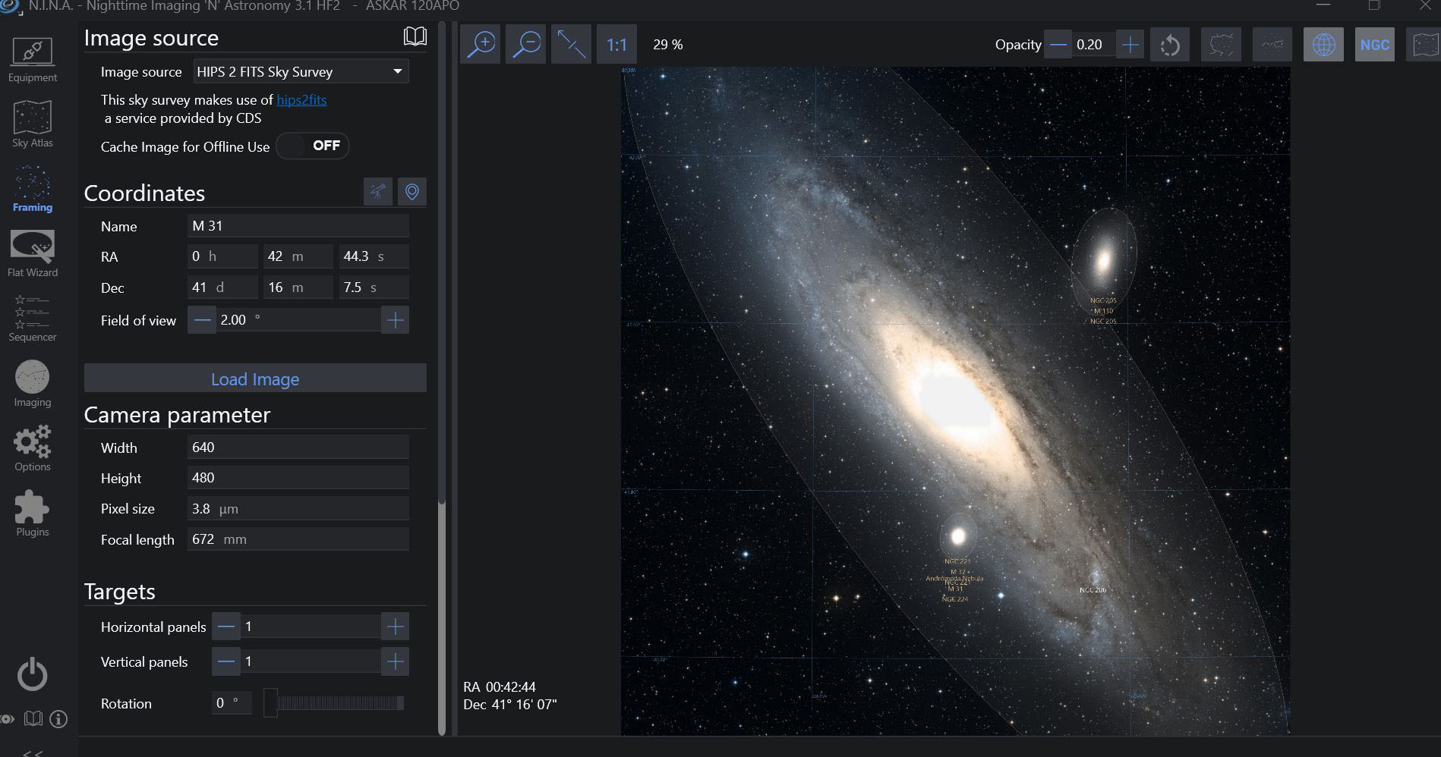The image size is (1441, 757).
Task: Click the power button icon in sidebar
Action: click(32, 674)
